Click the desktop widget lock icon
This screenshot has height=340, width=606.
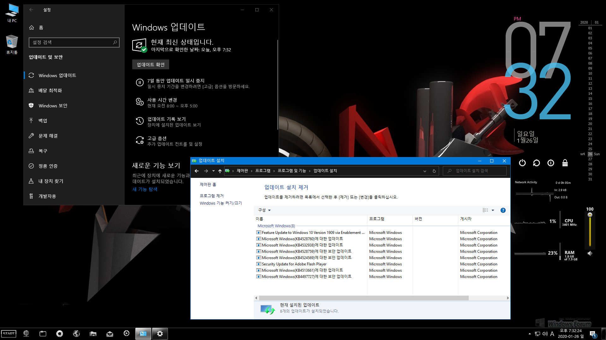click(565, 163)
